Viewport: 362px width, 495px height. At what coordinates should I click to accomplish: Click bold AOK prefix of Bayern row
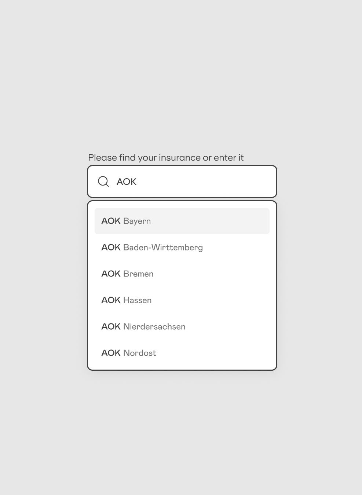point(111,221)
